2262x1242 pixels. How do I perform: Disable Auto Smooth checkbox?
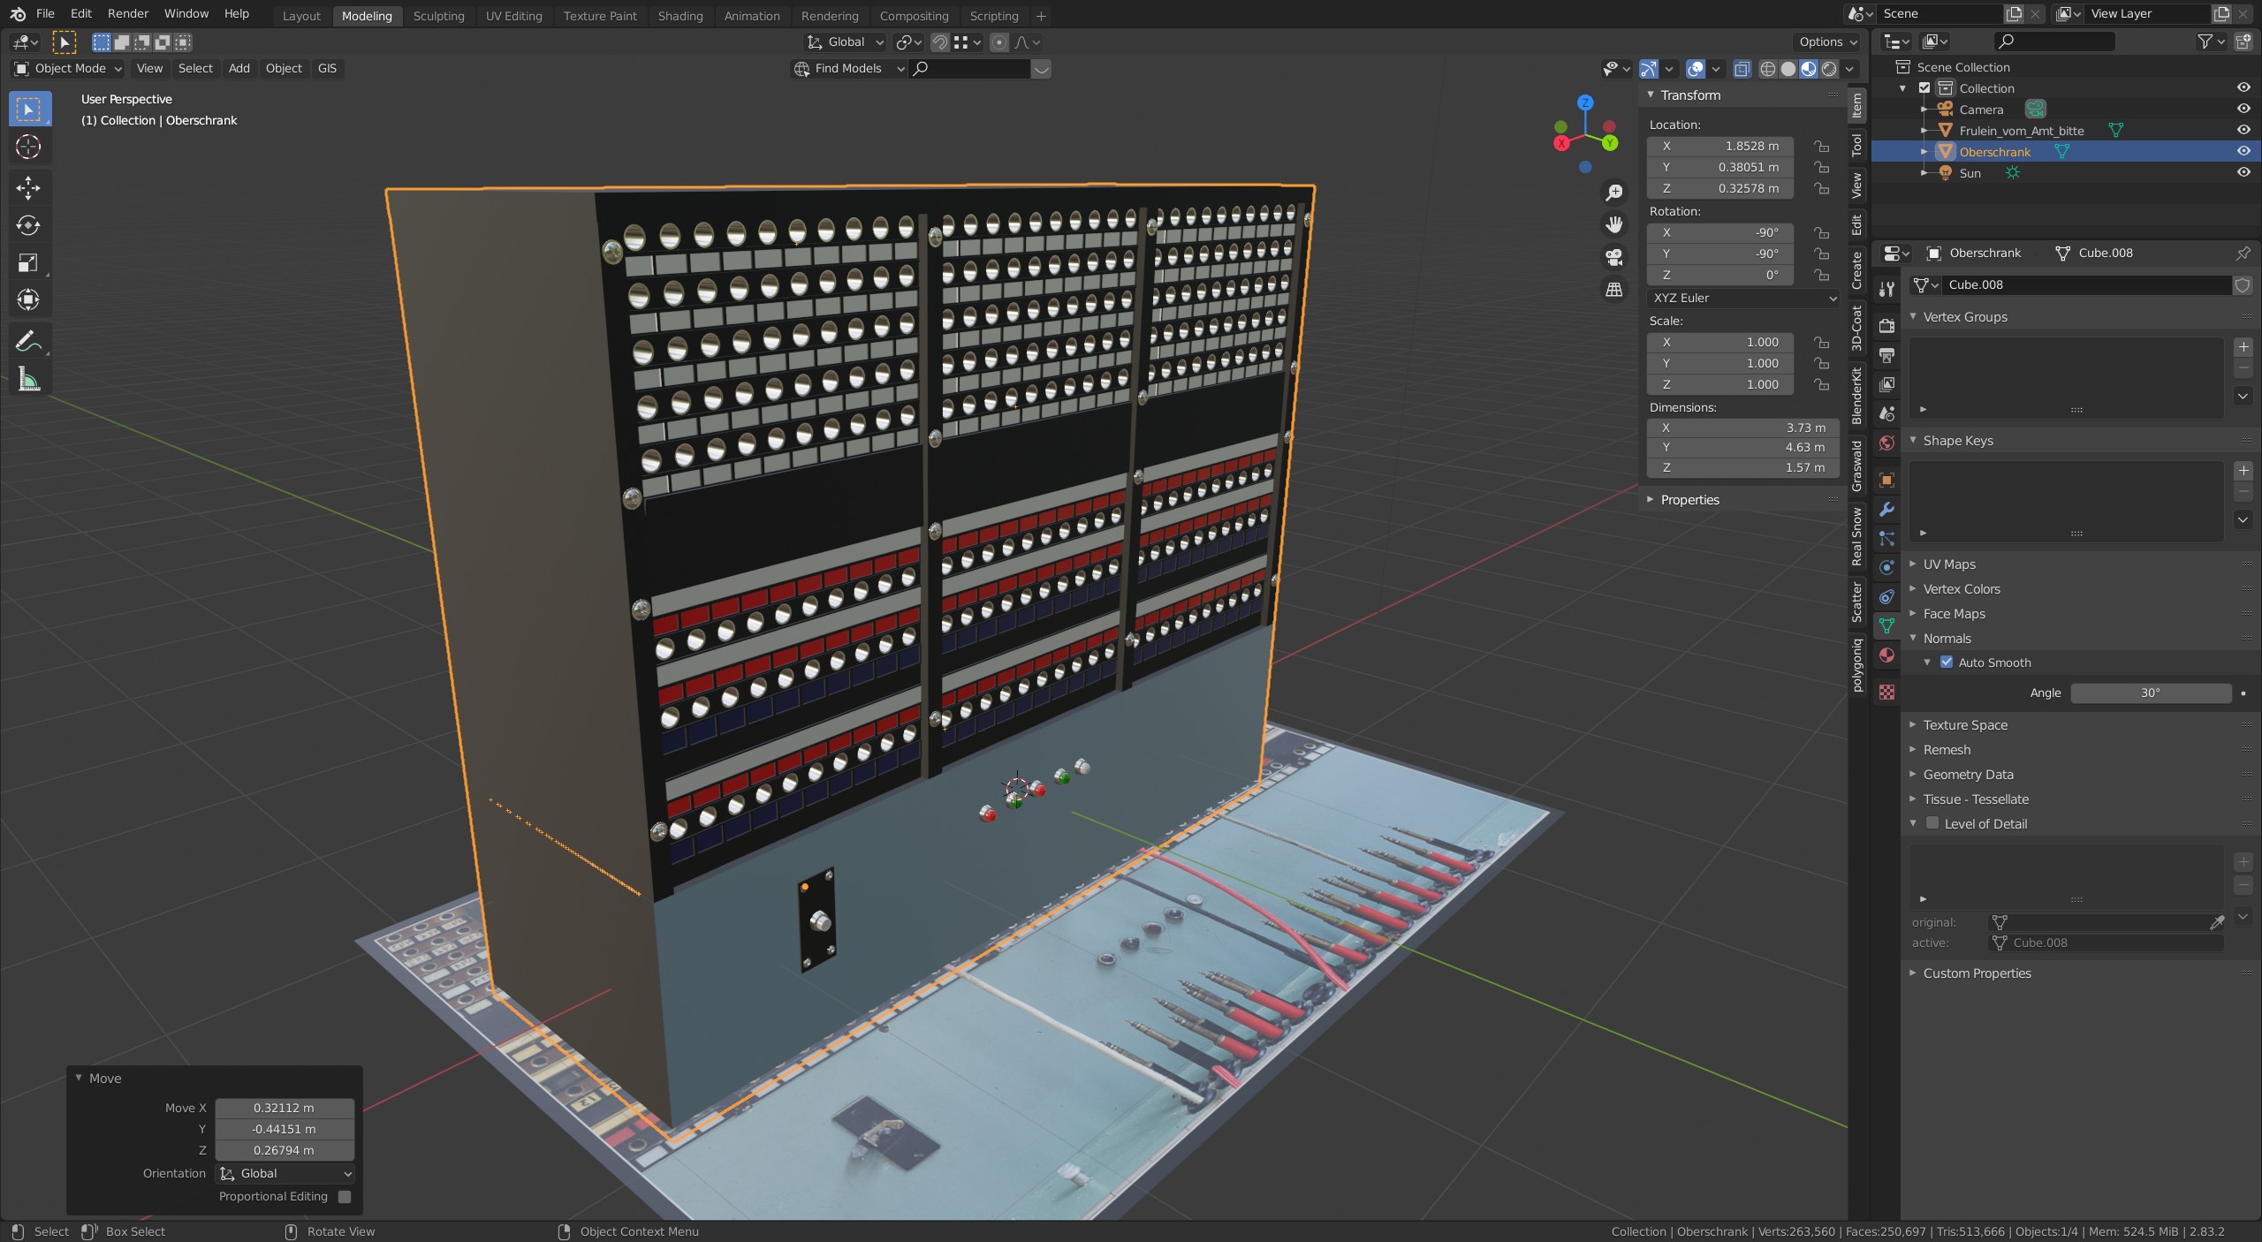pyautogui.click(x=1946, y=663)
